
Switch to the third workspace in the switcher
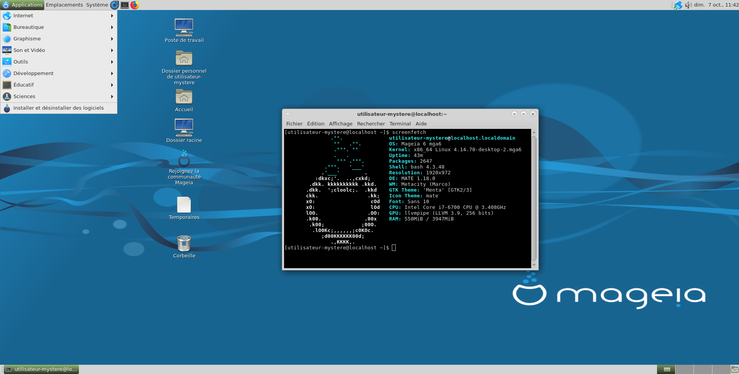(703, 369)
